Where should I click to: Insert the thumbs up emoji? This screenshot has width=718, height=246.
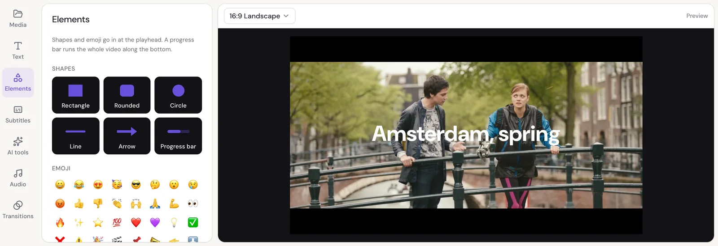click(x=79, y=204)
